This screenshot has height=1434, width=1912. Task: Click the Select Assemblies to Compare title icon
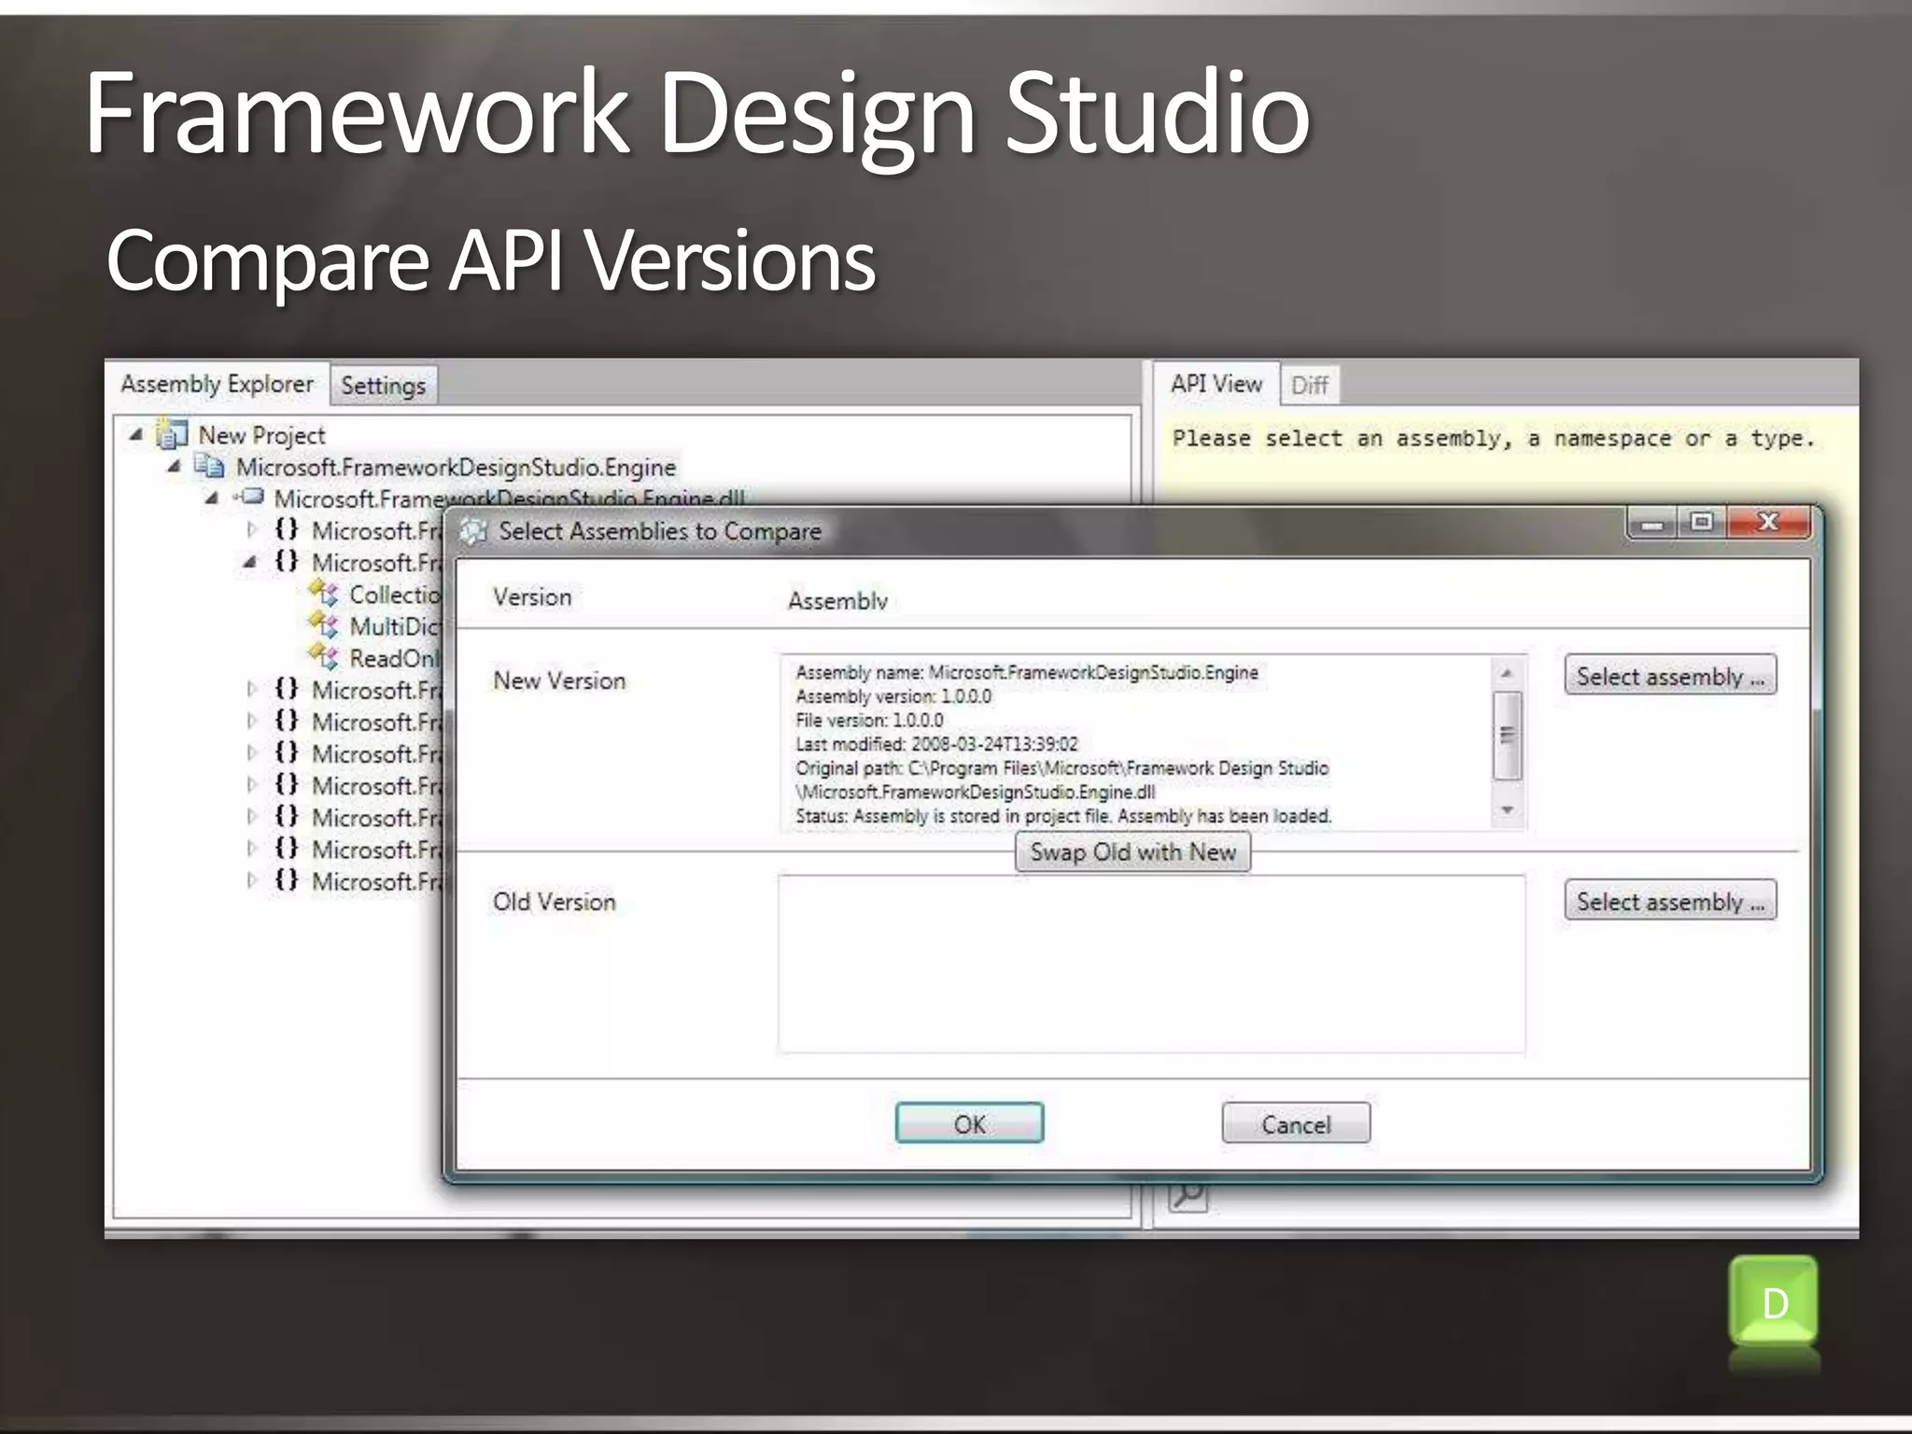click(x=474, y=531)
